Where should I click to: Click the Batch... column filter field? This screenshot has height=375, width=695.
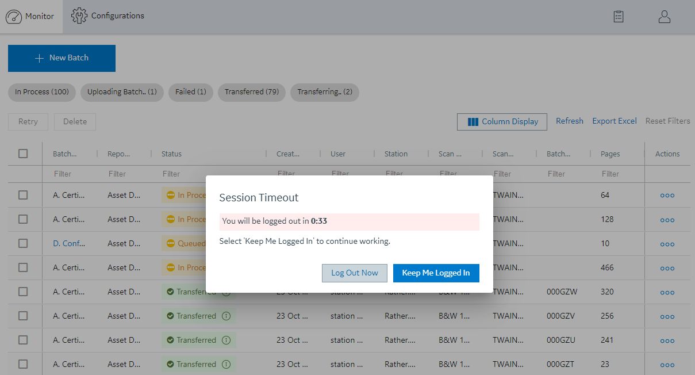tap(71, 174)
